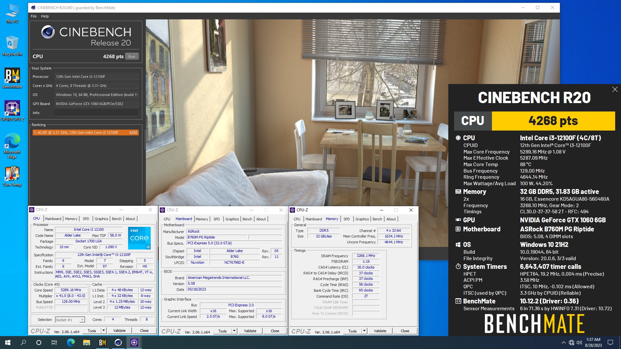Click the Windows Start button
This screenshot has width=621, height=349.
point(8,343)
